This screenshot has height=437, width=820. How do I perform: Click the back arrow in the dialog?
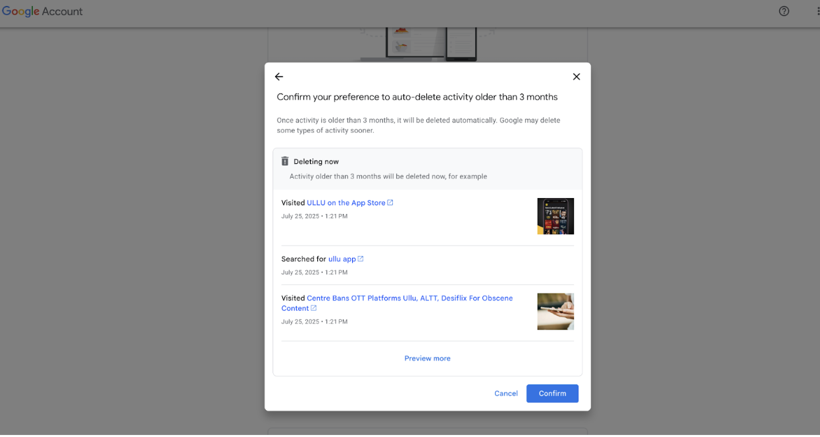coord(279,77)
